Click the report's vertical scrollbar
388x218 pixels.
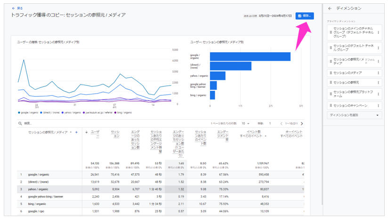[x=322, y=105]
